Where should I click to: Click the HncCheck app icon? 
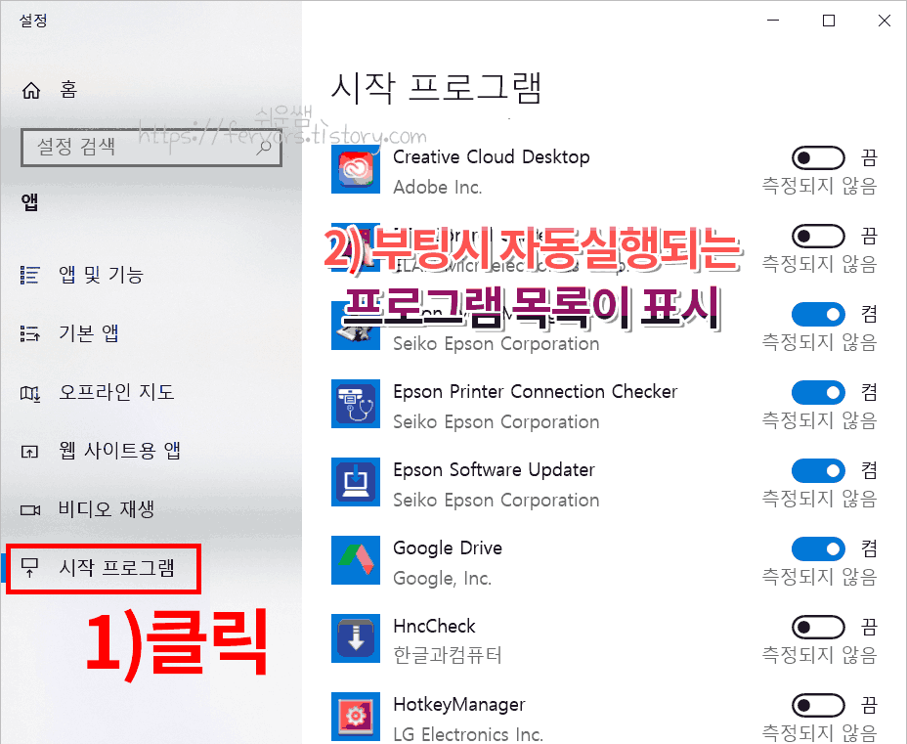coord(356,638)
